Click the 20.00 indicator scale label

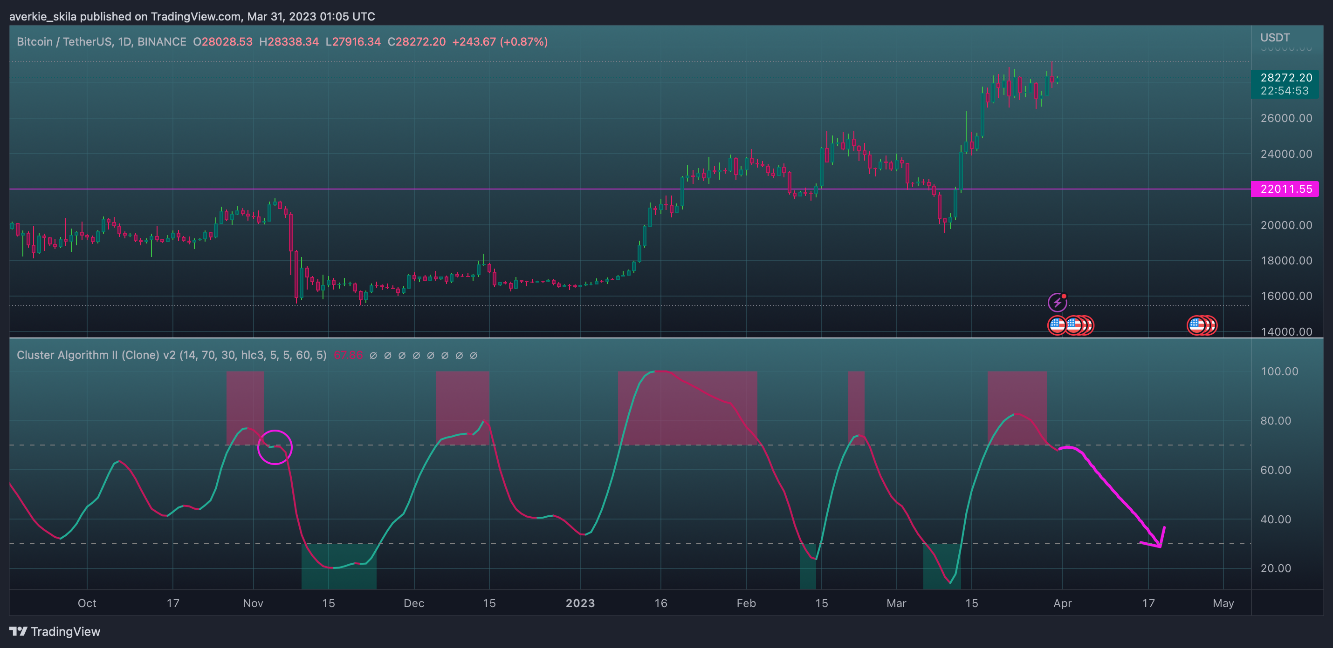pyautogui.click(x=1276, y=568)
